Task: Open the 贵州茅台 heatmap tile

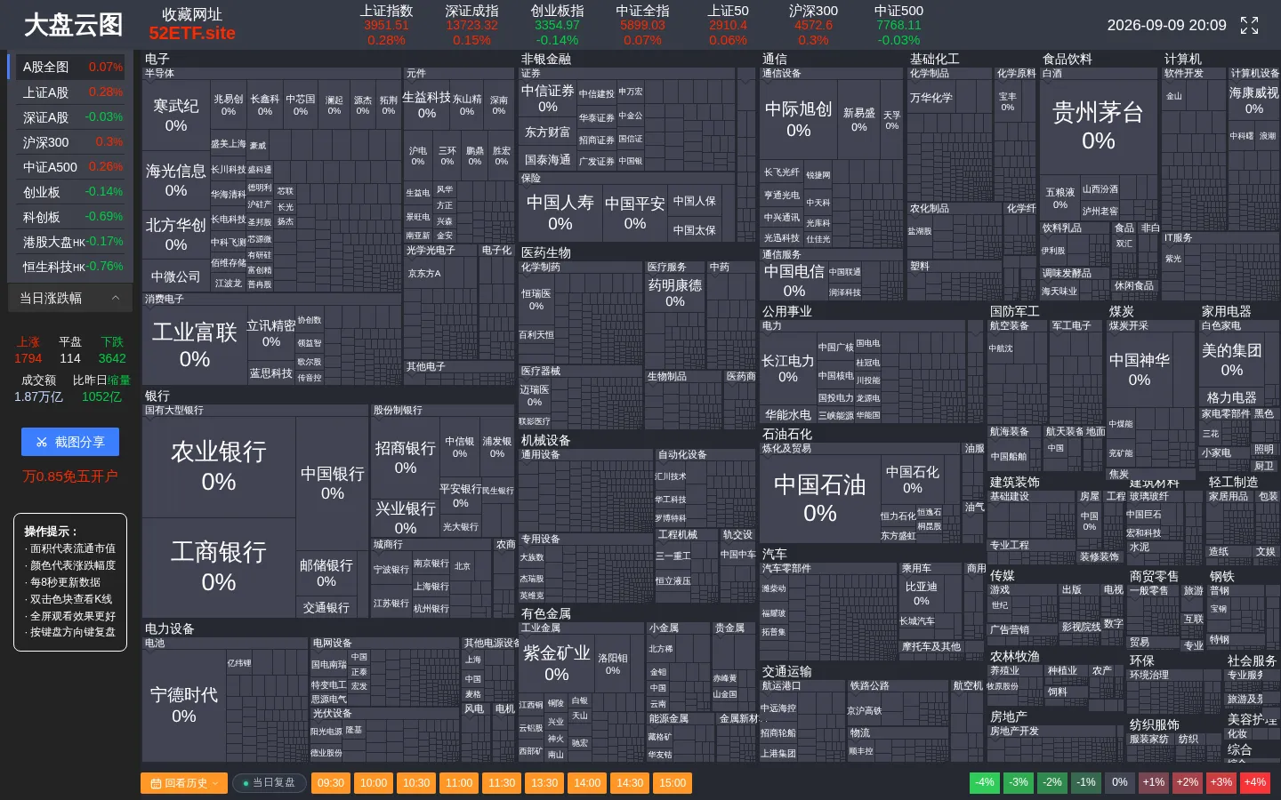Action: point(1098,125)
